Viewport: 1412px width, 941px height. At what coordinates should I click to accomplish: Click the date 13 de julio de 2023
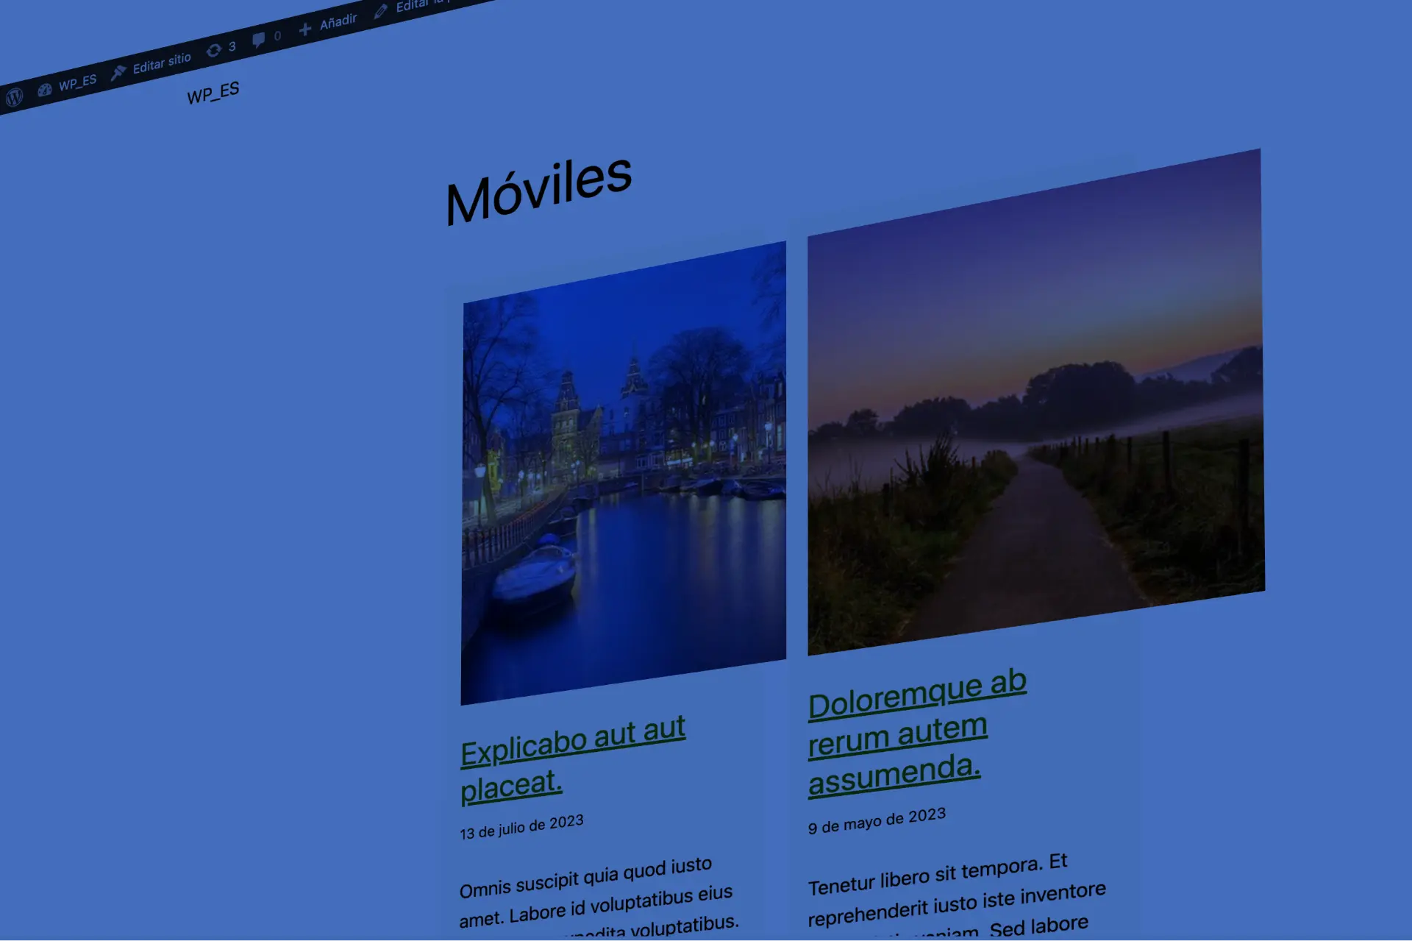(521, 827)
